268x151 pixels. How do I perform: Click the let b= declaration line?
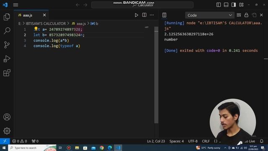pos(59,35)
